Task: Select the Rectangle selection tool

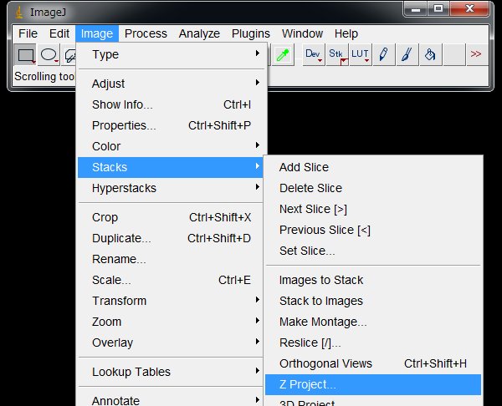Action: (x=25, y=54)
